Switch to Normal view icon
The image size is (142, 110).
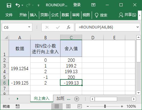[57, 106]
